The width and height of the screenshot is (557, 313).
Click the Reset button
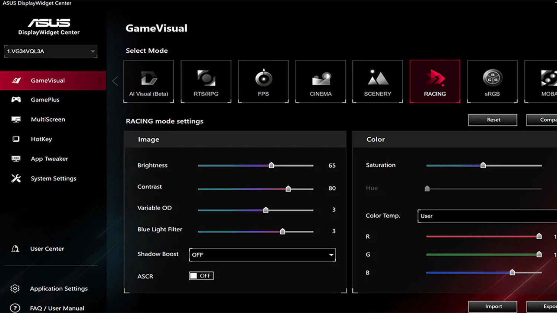(493, 120)
